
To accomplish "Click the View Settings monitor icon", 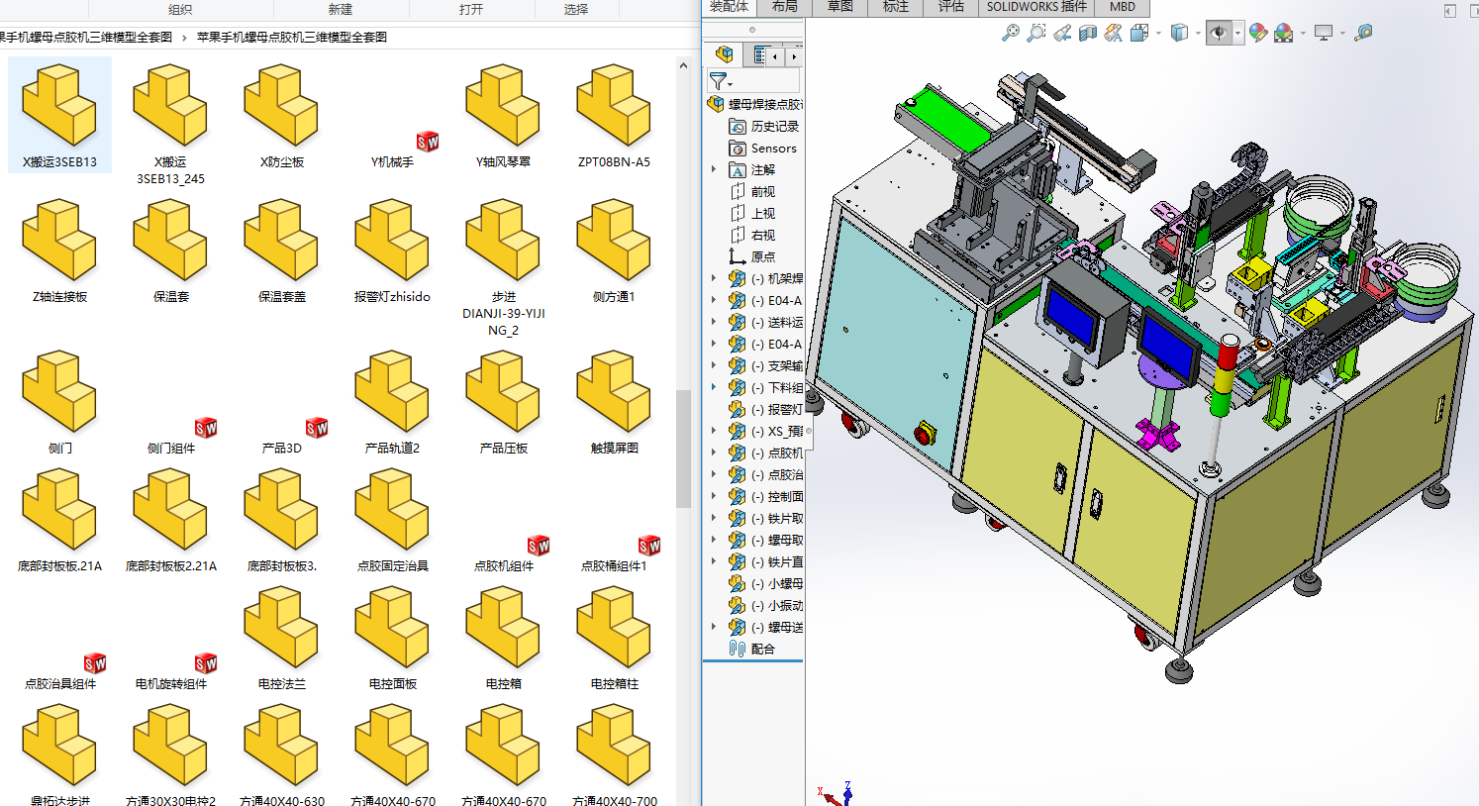I will click(x=1324, y=33).
